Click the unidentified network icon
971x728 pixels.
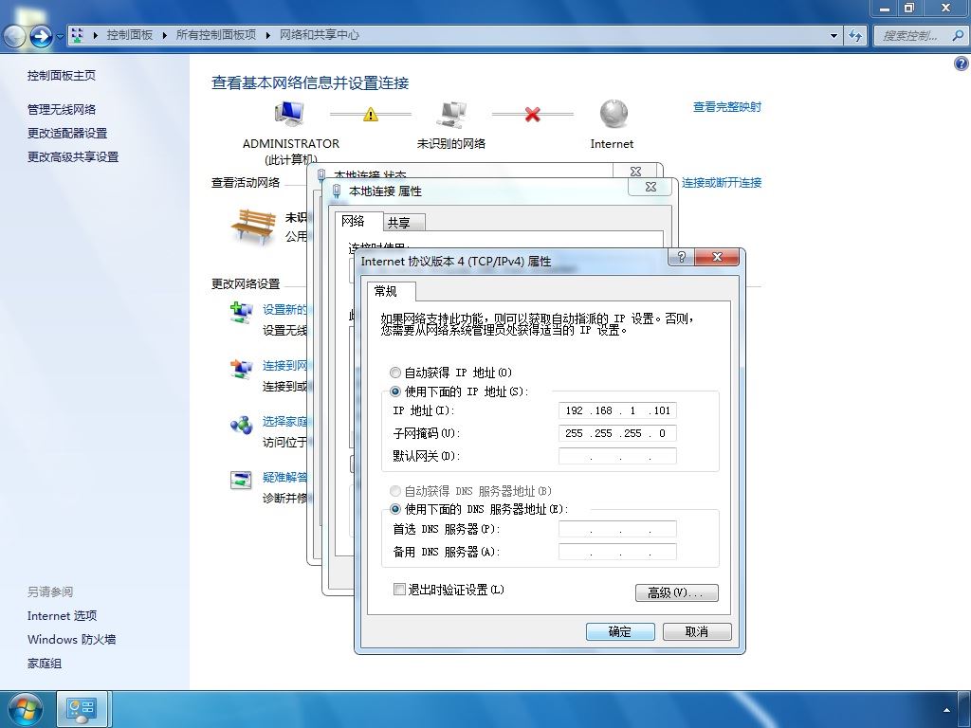coord(450,114)
